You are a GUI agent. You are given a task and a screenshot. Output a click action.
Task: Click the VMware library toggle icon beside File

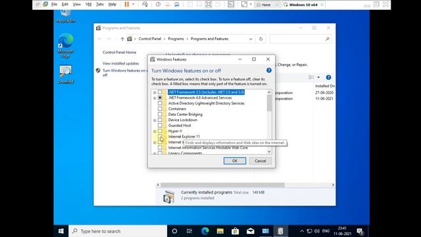(x=45, y=5)
